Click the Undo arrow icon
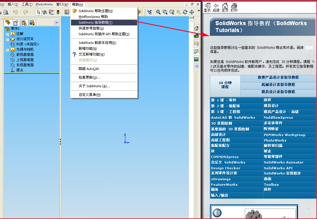The width and height of the screenshot is (317, 219). (x=15, y=12)
